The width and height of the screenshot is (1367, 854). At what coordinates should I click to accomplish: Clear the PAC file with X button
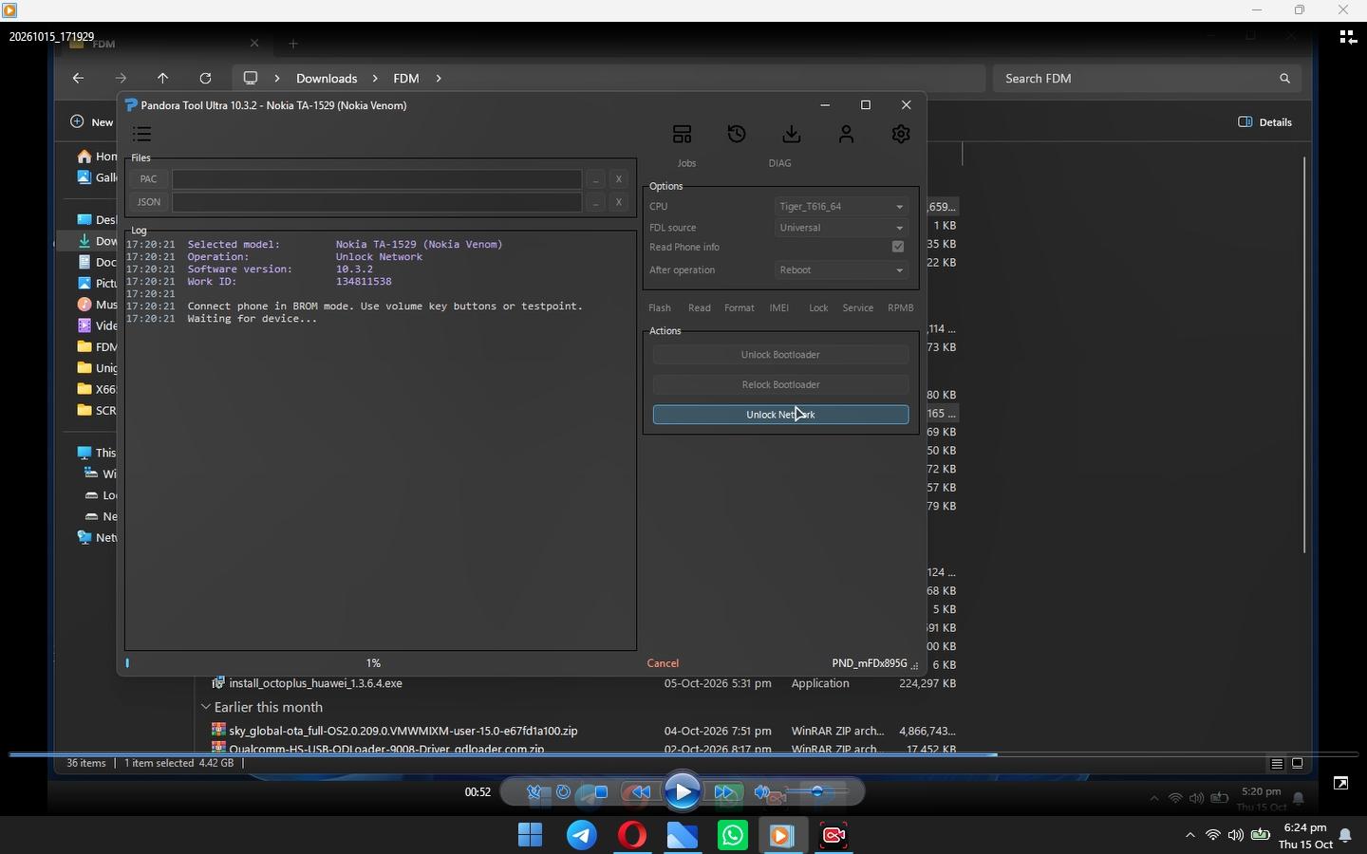coord(619,178)
